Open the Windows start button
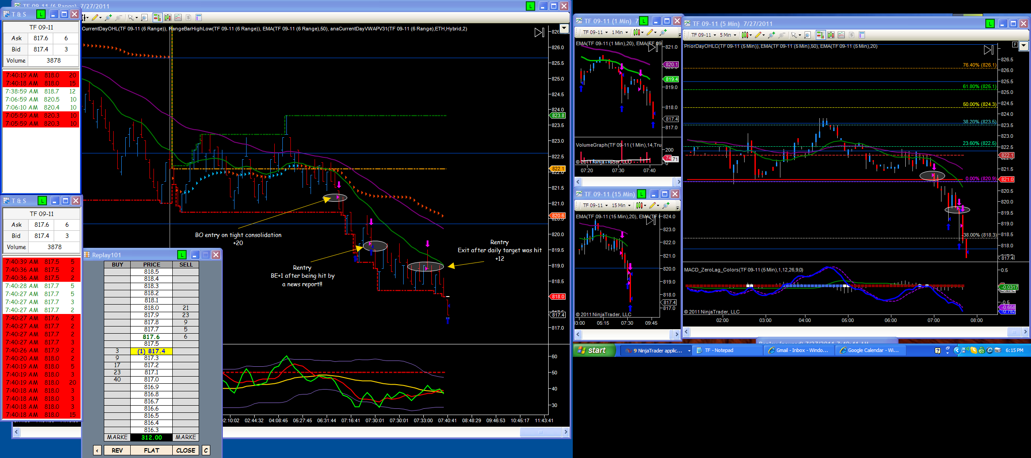The image size is (1031, 458). click(x=594, y=350)
